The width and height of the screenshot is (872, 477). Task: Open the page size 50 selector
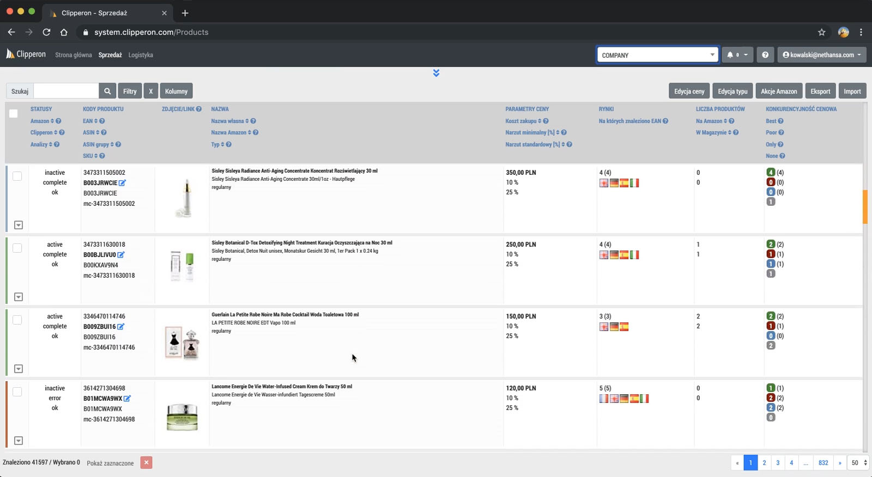coord(858,463)
